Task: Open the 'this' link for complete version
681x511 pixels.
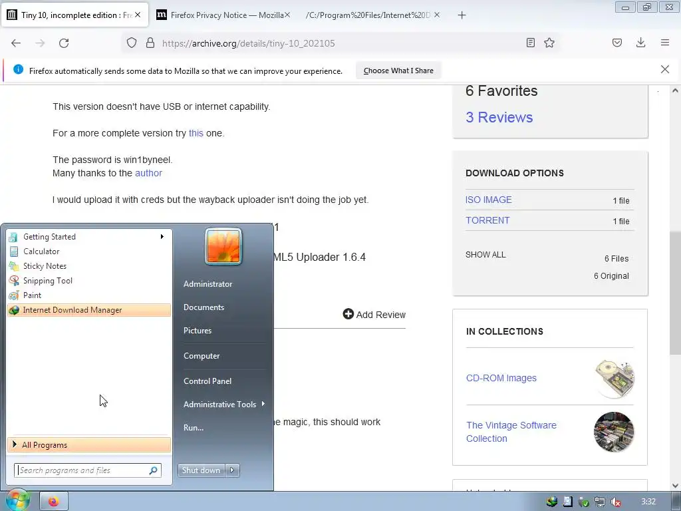Action: click(196, 133)
